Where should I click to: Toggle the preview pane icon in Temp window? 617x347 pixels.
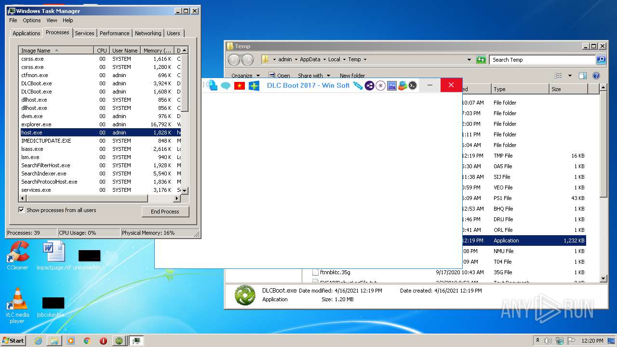[x=583, y=76]
